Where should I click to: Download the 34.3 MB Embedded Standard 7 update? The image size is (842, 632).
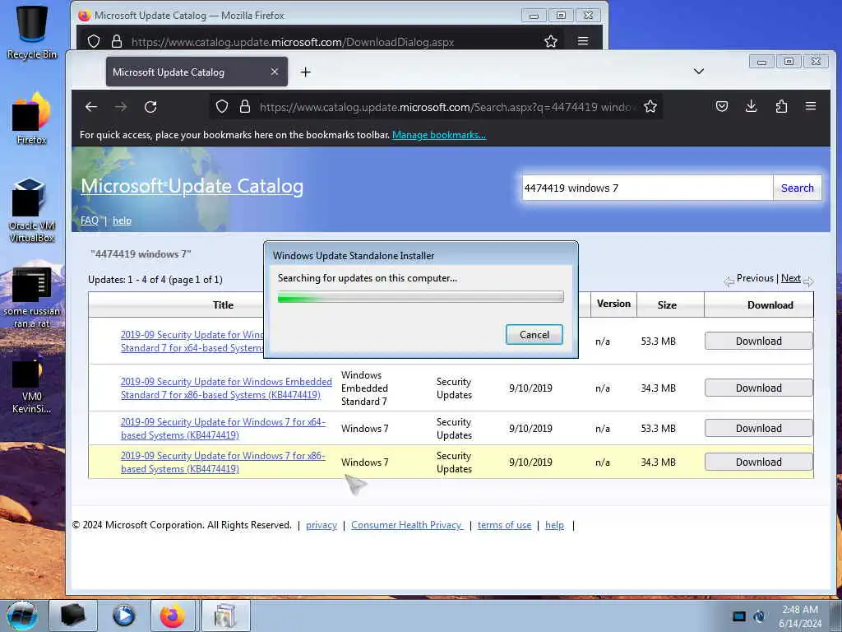758,388
